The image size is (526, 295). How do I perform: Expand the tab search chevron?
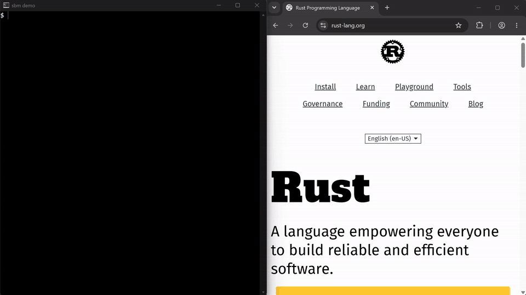(x=274, y=8)
